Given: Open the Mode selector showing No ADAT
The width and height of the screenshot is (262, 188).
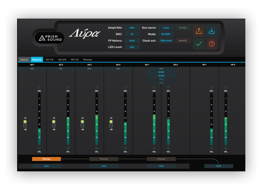Looking at the screenshot, I should (x=166, y=34).
